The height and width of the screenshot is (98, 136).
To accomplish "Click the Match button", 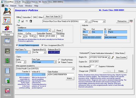I will click(x=70, y=78).
